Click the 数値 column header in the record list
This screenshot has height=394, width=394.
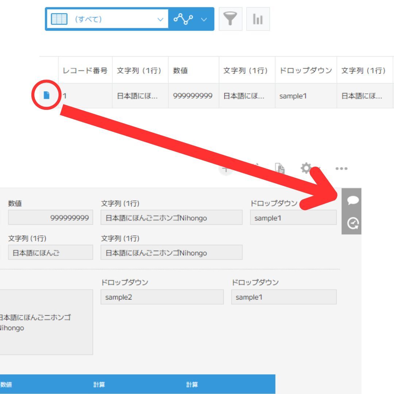point(193,71)
